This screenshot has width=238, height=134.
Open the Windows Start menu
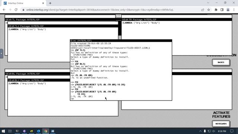point(3,131)
